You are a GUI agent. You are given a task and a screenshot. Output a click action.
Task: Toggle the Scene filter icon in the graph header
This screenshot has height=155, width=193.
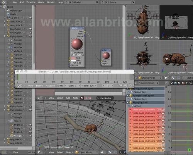(172, 83)
